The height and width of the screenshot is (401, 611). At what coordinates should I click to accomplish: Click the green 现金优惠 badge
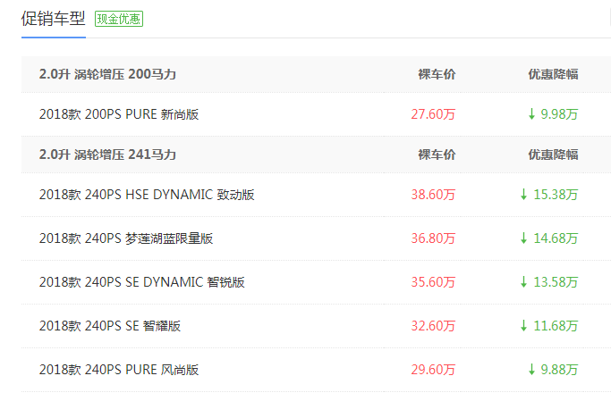click(119, 19)
